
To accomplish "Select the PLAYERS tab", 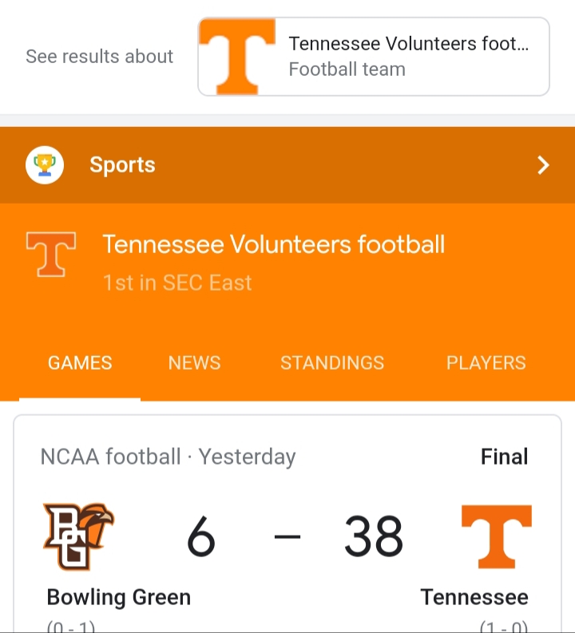I will [x=486, y=363].
